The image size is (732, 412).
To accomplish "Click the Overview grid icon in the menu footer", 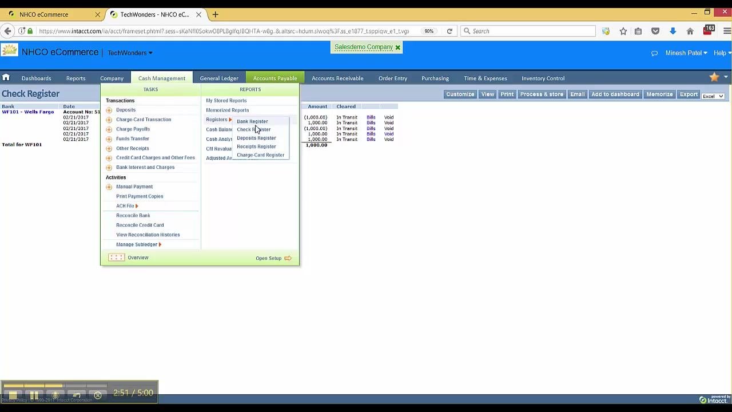I will pos(116,257).
